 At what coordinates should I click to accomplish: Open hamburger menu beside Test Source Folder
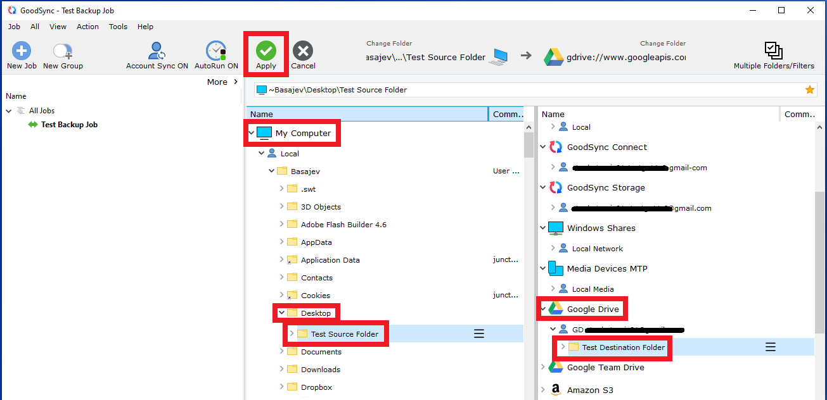click(x=479, y=334)
